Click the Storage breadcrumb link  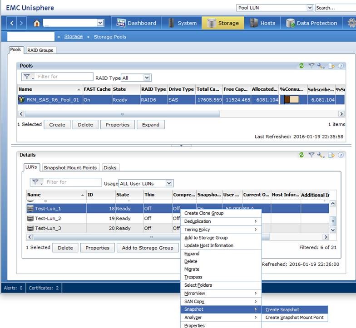pos(74,36)
